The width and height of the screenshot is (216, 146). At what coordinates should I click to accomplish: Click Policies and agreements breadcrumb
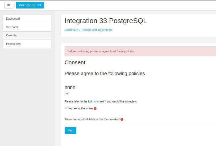click(x=97, y=30)
